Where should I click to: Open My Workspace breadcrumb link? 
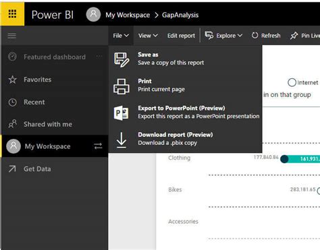[x=128, y=15]
